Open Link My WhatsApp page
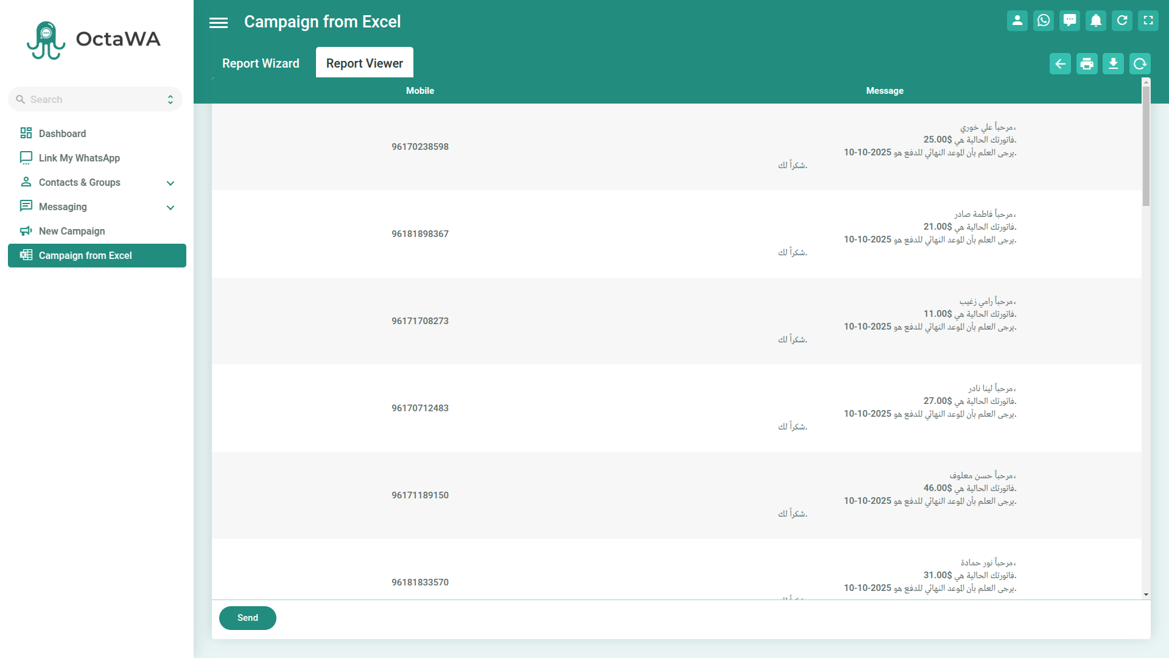 click(79, 158)
